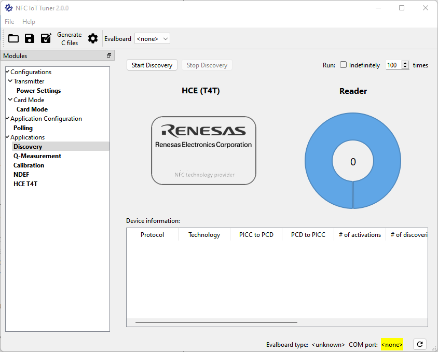Open settings with the gear icon
Screen dimensions: 438x352
(92, 38)
